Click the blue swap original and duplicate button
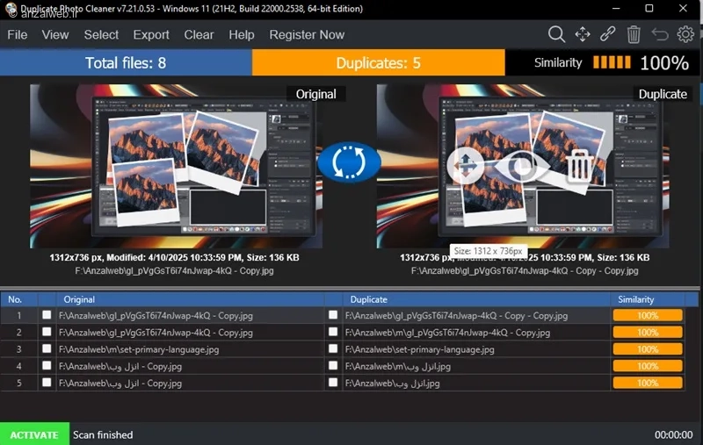 coord(349,162)
